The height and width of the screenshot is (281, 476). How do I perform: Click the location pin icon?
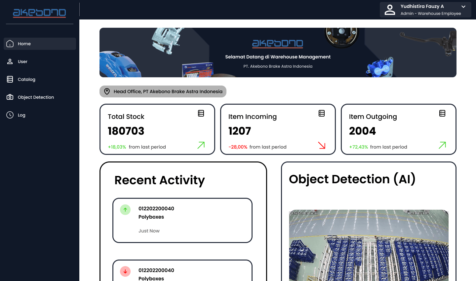107,91
